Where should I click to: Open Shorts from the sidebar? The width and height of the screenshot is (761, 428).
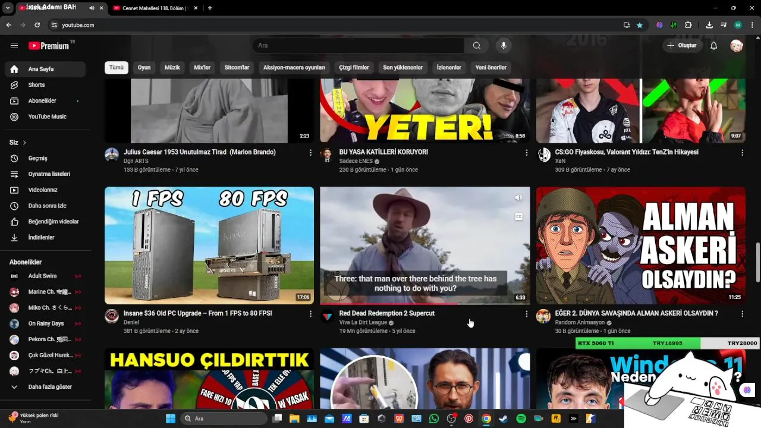click(45, 85)
